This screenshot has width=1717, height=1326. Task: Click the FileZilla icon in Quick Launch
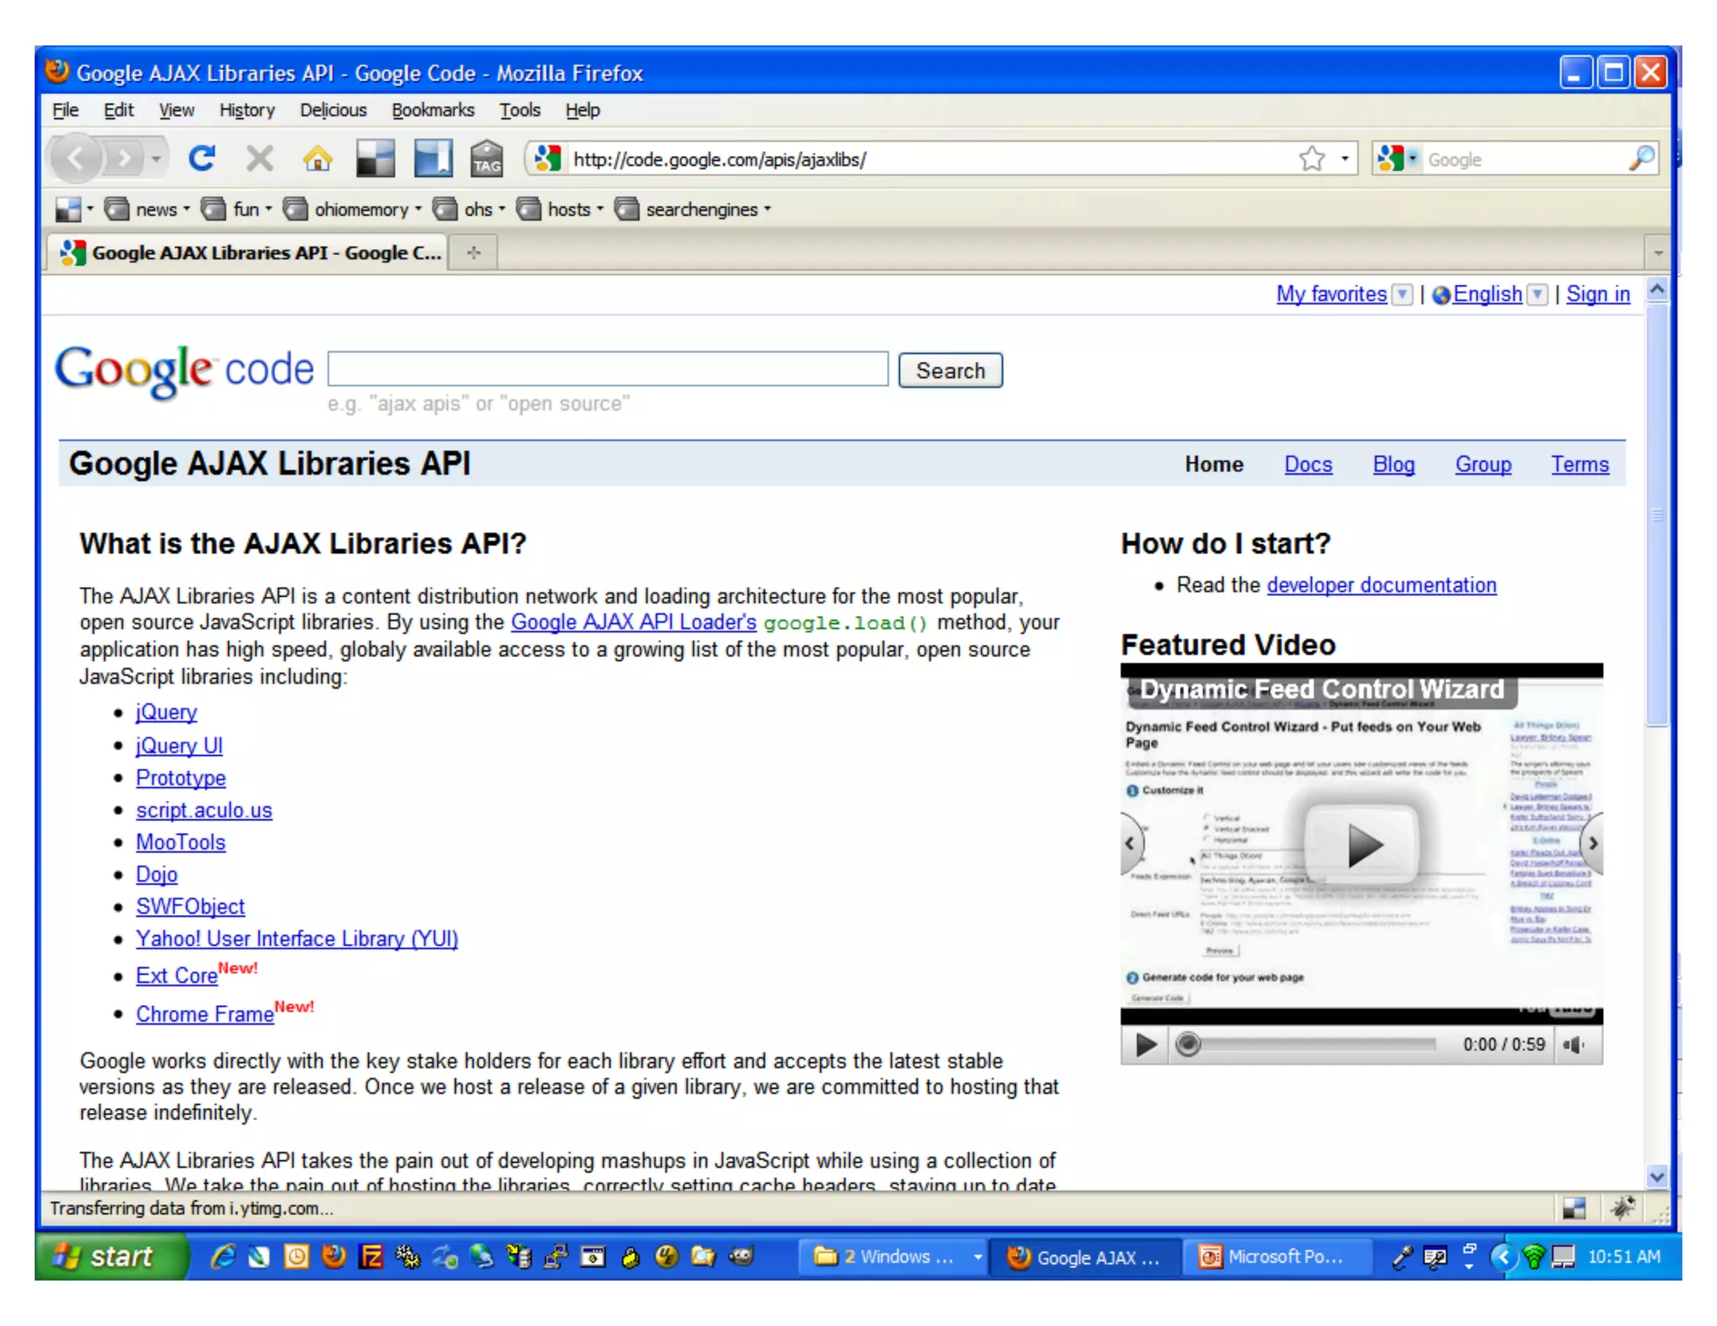click(x=371, y=1256)
